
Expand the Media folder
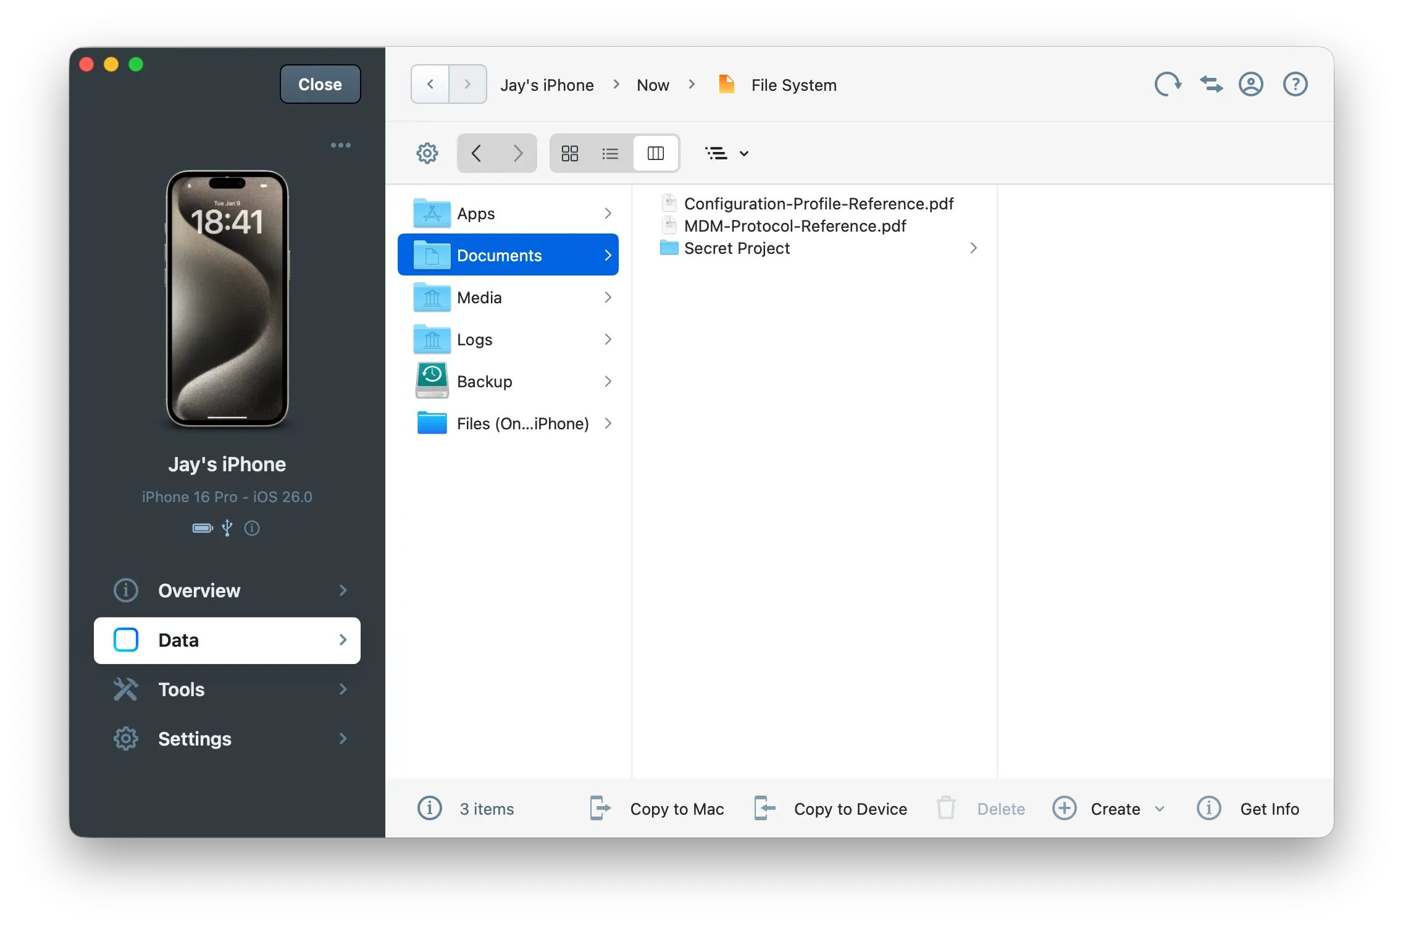[x=608, y=297]
